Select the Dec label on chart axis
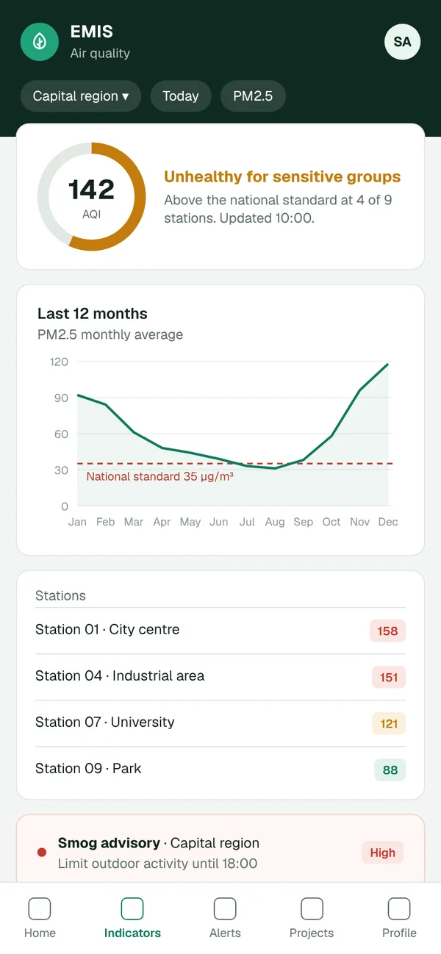 (388, 522)
